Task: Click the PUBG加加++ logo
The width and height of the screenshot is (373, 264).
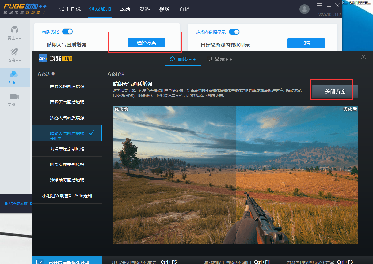Action: 25,9
